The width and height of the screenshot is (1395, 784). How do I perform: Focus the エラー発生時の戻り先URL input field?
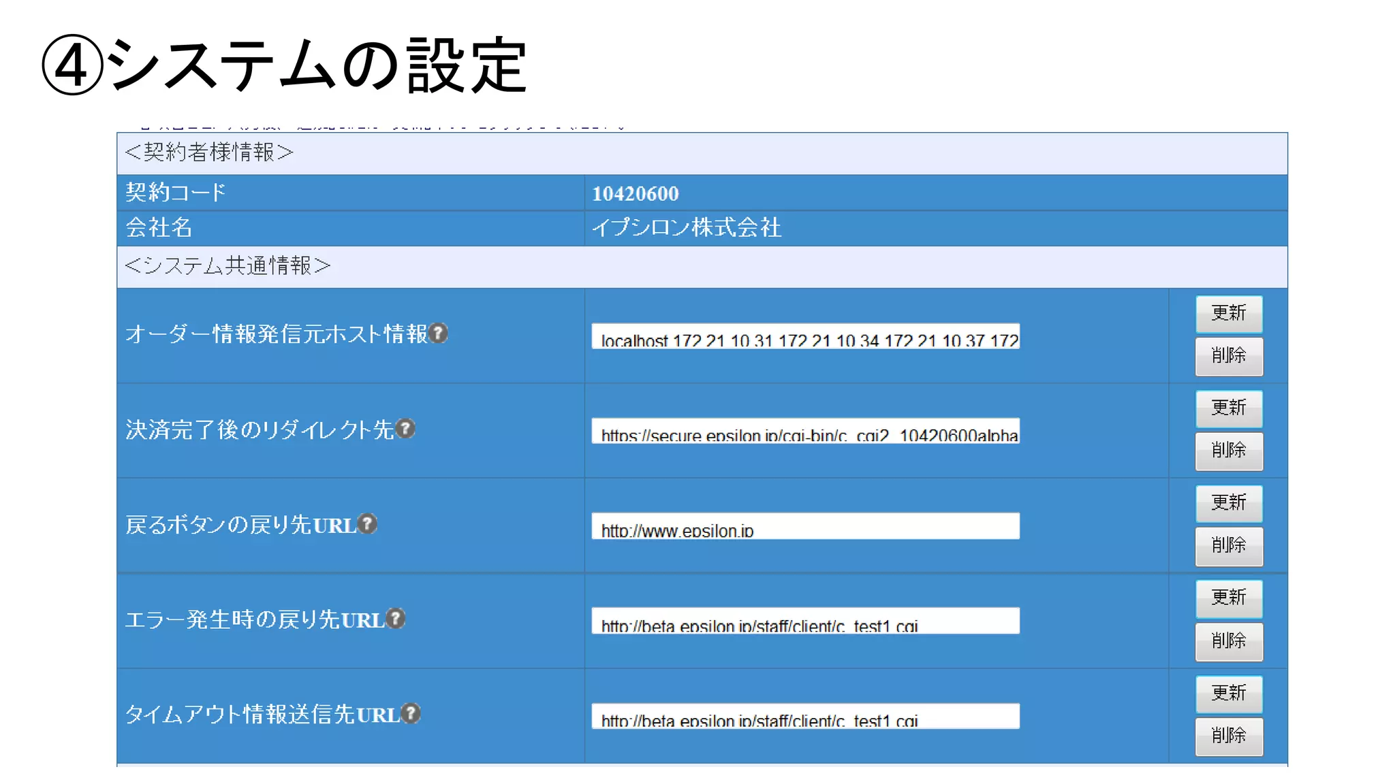(x=806, y=621)
